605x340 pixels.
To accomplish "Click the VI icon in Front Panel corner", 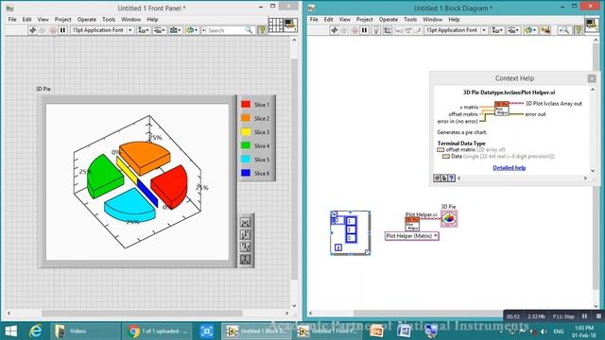I will tap(290, 25).
